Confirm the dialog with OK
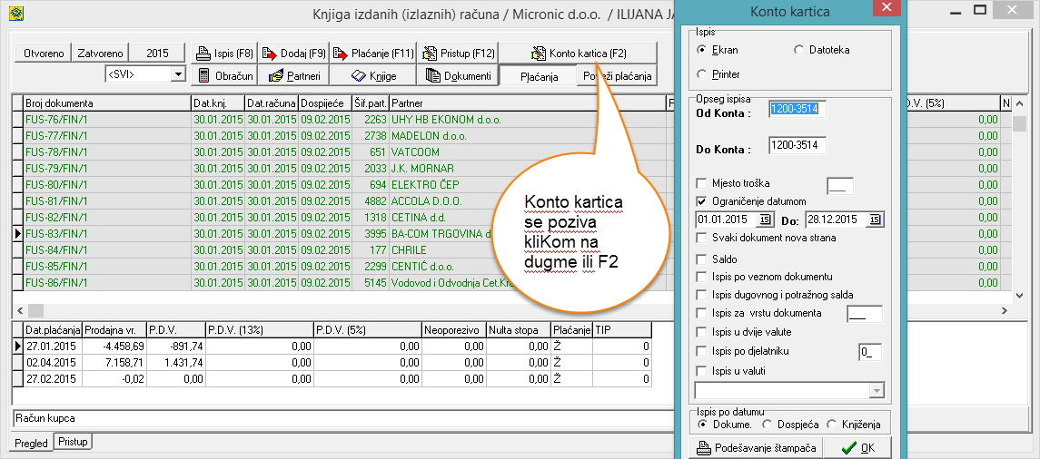 pos(857,448)
